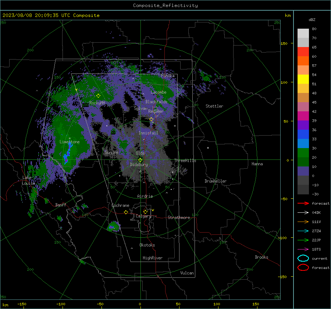Click the dBZ legend heading
This screenshot has width=331, height=309.
[312, 20]
